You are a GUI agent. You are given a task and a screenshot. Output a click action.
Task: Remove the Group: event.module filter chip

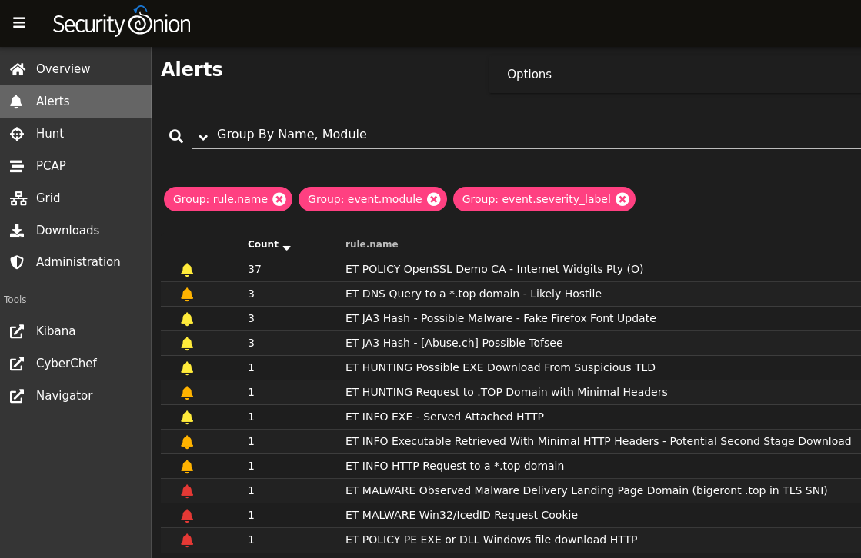pos(434,199)
